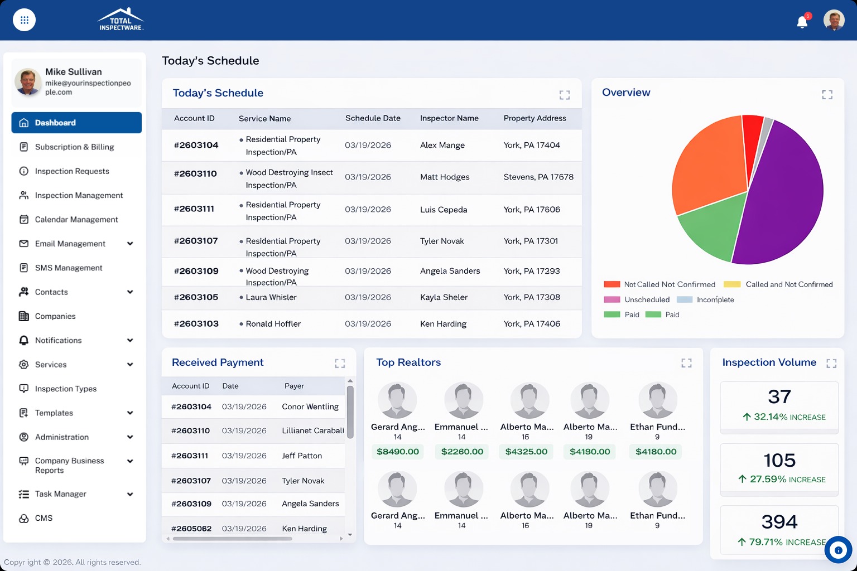Open account #2603104 in Today's Schedule
857x571 pixels.
[x=196, y=146]
